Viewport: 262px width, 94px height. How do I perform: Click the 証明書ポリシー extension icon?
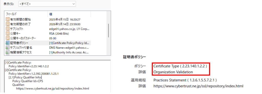point(8,43)
